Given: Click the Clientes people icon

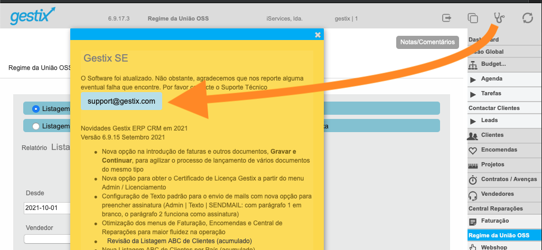Looking at the screenshot, I should (472, 136).
